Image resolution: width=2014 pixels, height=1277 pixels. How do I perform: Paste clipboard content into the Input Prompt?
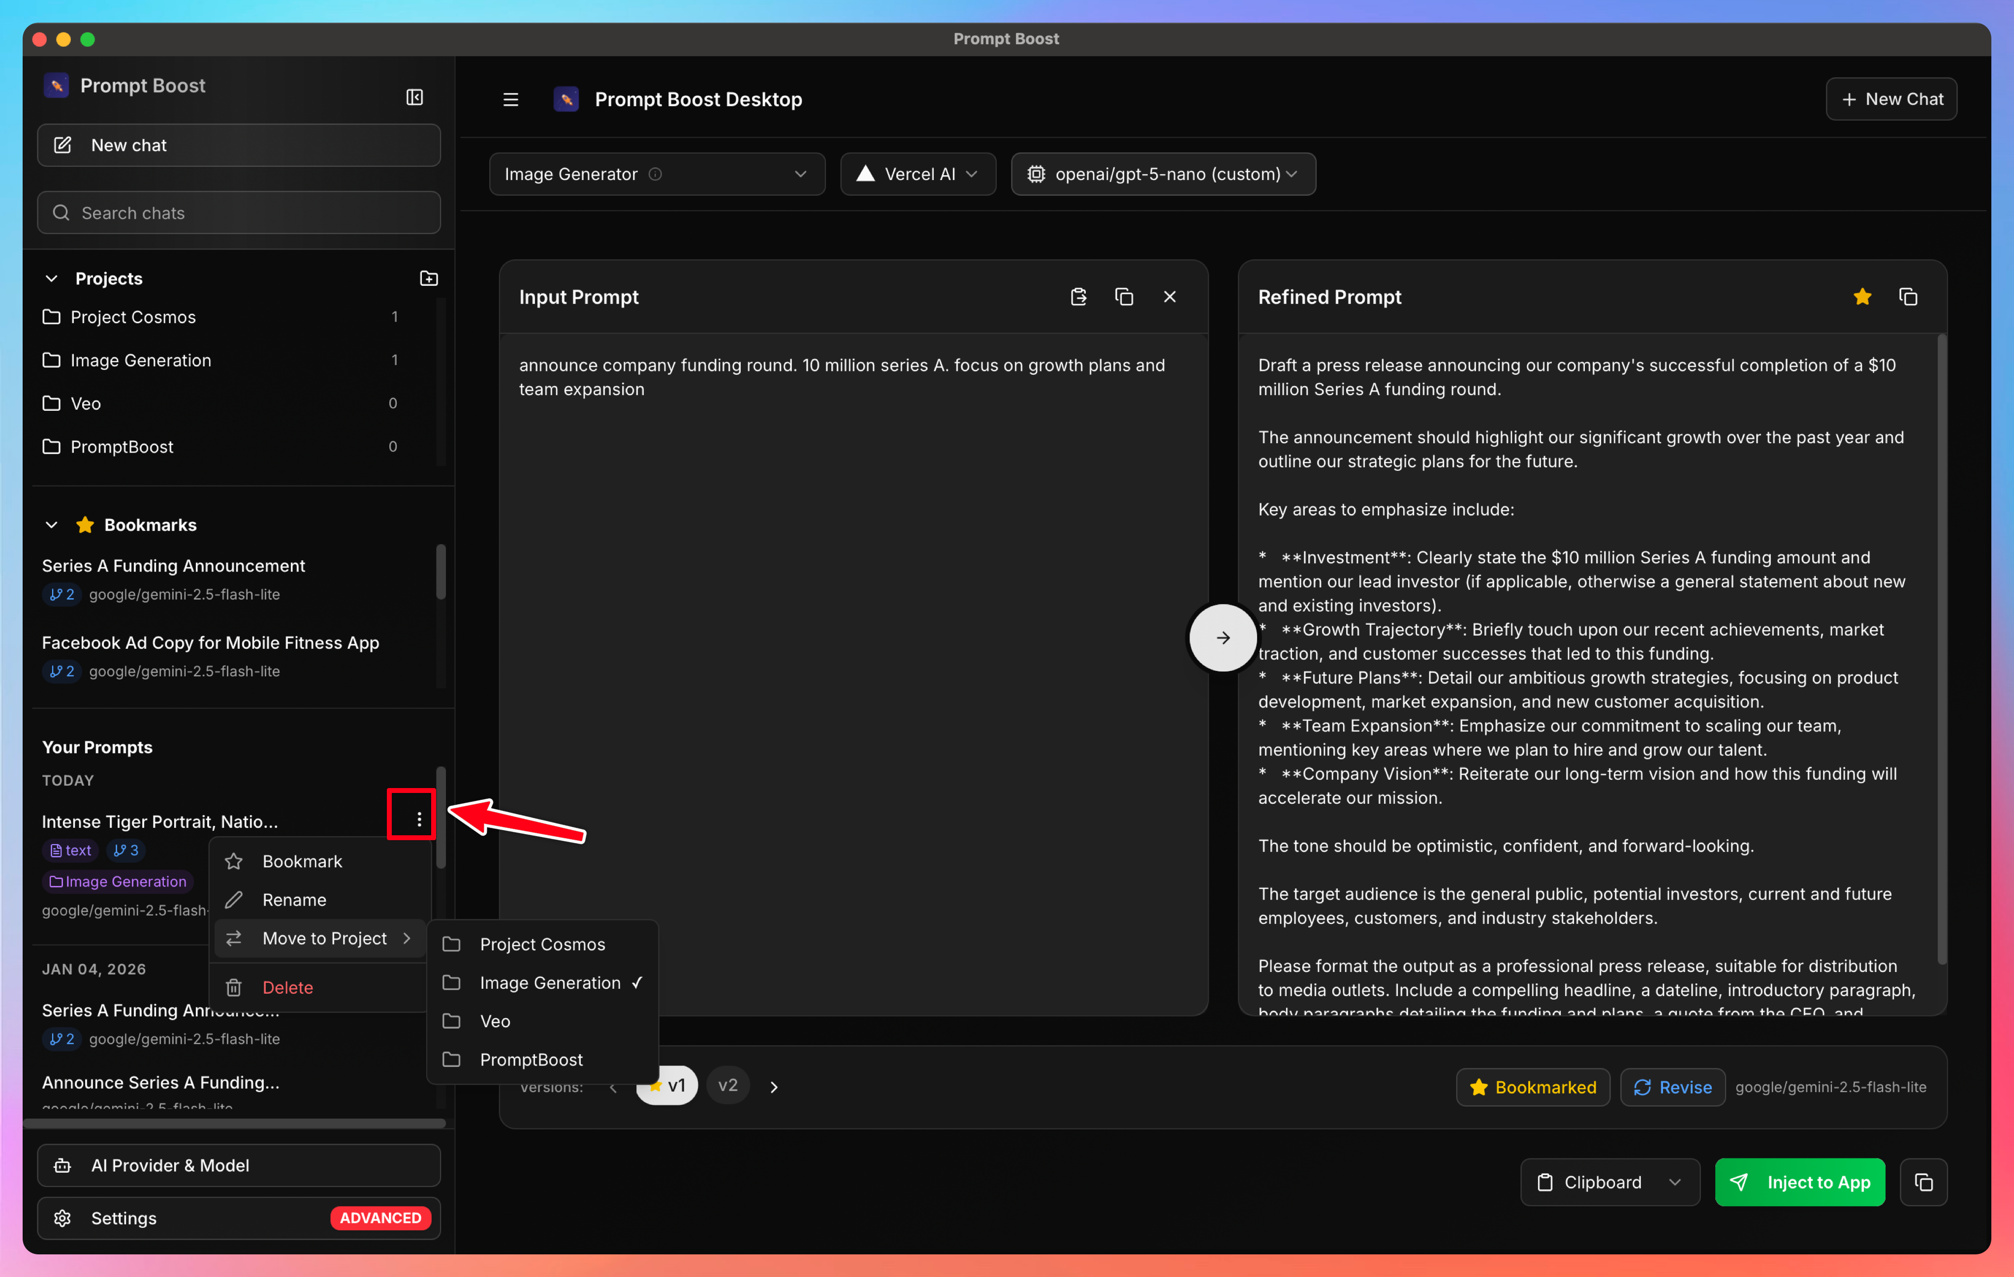[x=1078, y=296]
